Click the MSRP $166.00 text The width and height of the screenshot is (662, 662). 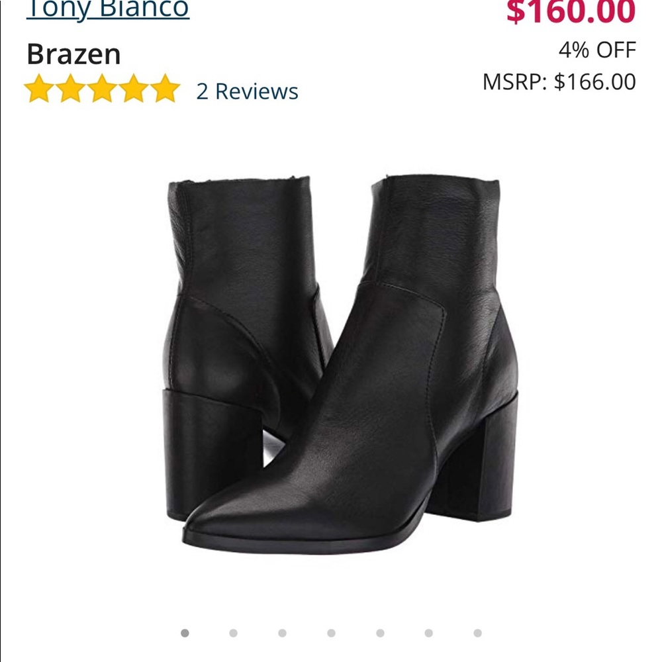[x=559, y=82]
